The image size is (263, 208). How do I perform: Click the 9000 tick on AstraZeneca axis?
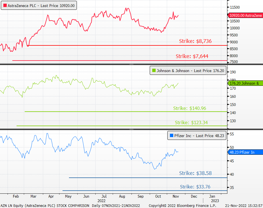[x=234, y=42]
